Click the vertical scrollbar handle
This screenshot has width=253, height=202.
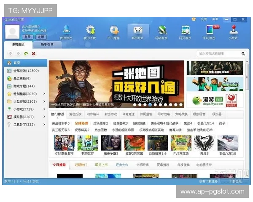(247, 77)
